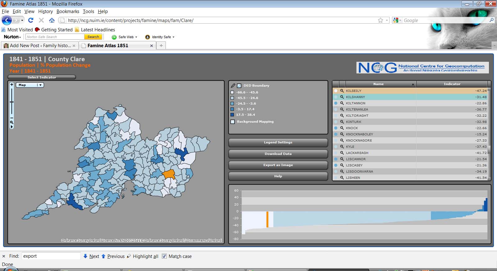Click the map zoom-out minus icon

pos(12,118)
